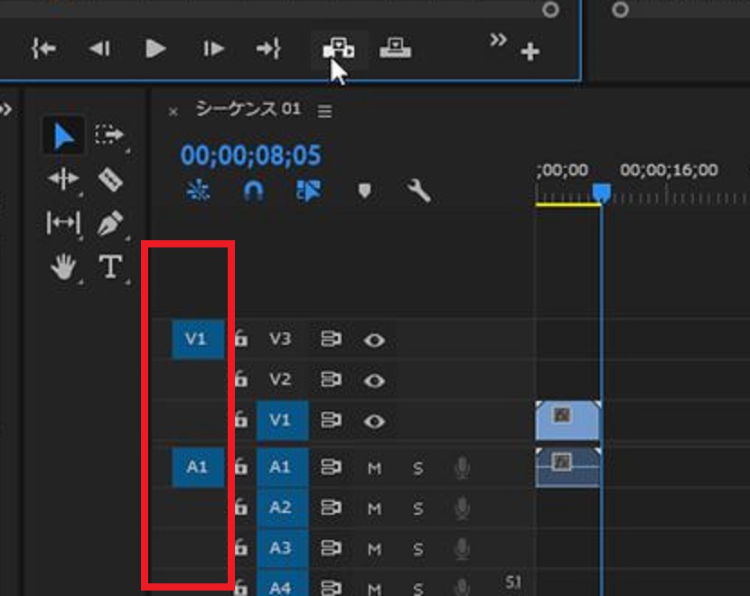The width and height of the screenshot is (750, 596).
Task: Hide the V3 track with eye icon
Action: 374,340
